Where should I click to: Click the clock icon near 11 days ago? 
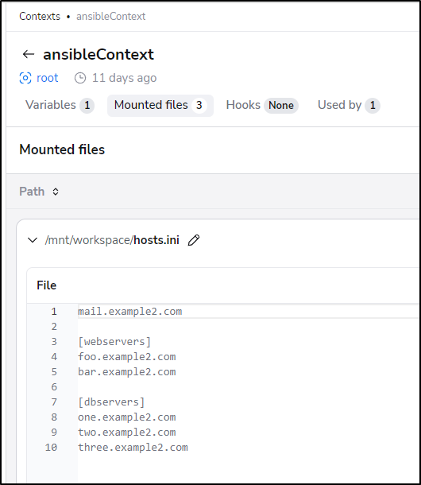pos(80,78)
